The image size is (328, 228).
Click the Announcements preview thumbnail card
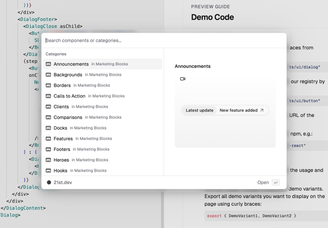point(225,111)
